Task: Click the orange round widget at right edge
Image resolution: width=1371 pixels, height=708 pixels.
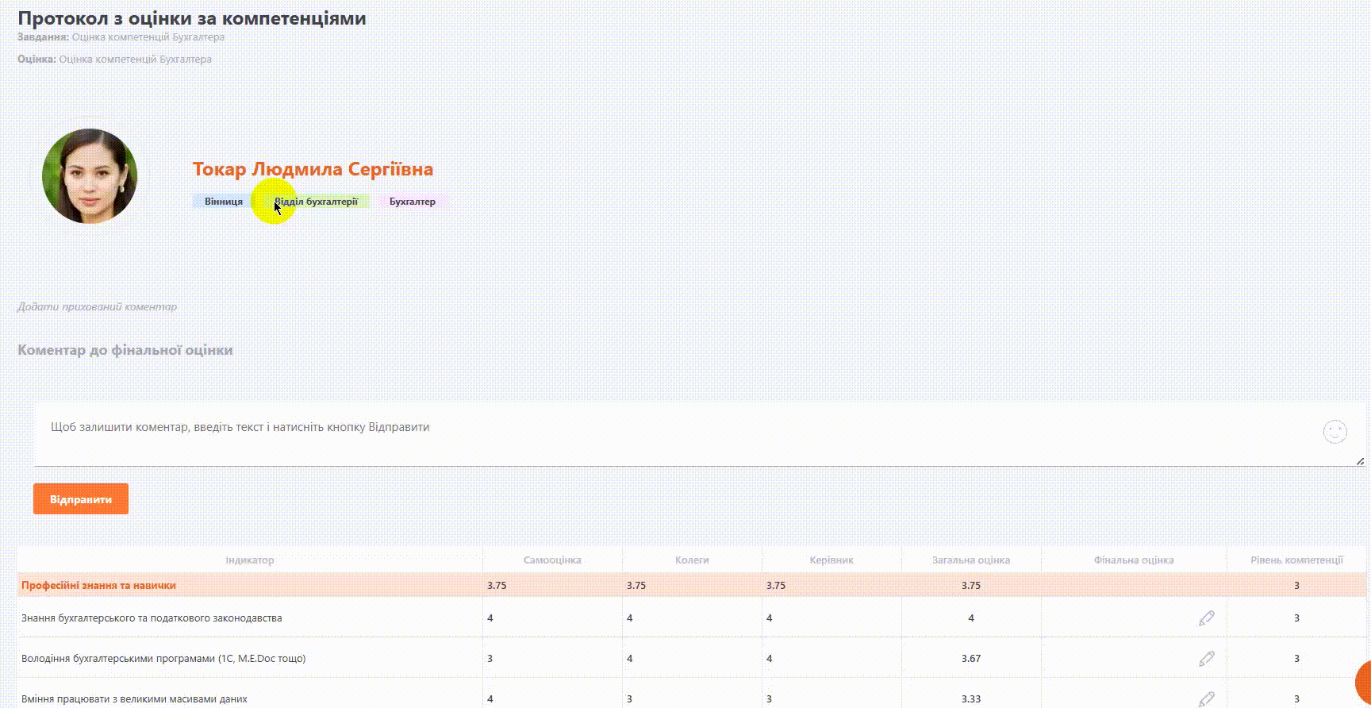Action: tap(1364, 682)
